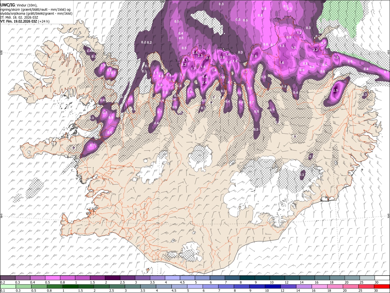This screenshot has width=390, height=293.
Task: Click the snow legend swatch between 0.2 and 0.3
Action: (x=8, y=278)
